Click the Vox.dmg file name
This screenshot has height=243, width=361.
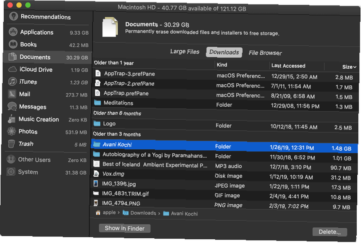coord(113,174)
